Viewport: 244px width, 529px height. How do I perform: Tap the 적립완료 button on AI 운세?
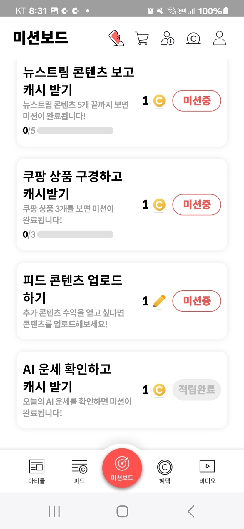pos(197,390)
